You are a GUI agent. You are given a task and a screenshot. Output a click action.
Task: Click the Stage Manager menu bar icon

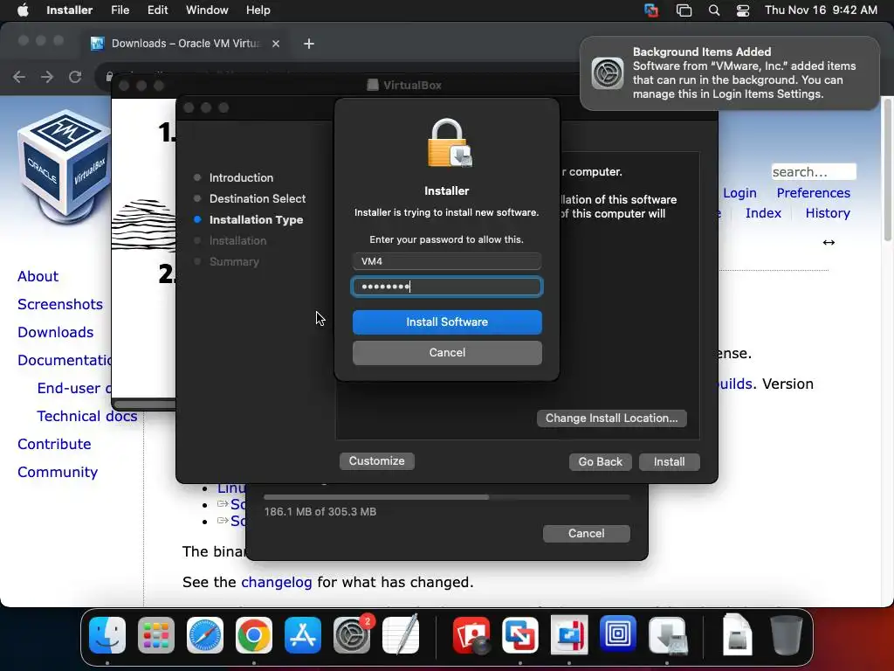[684, 10]
